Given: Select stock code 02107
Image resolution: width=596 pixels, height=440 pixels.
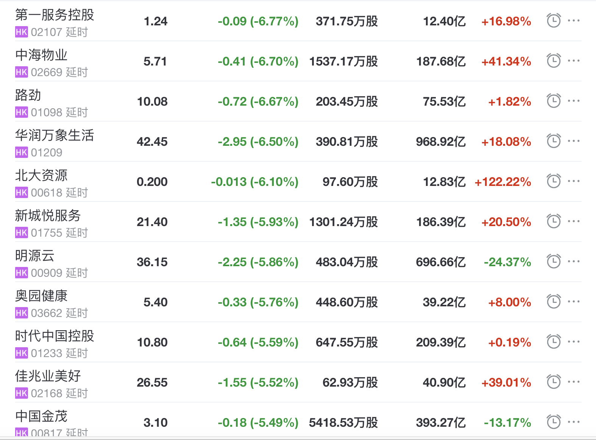Looking at the screenshot, I should click(47, 32).
